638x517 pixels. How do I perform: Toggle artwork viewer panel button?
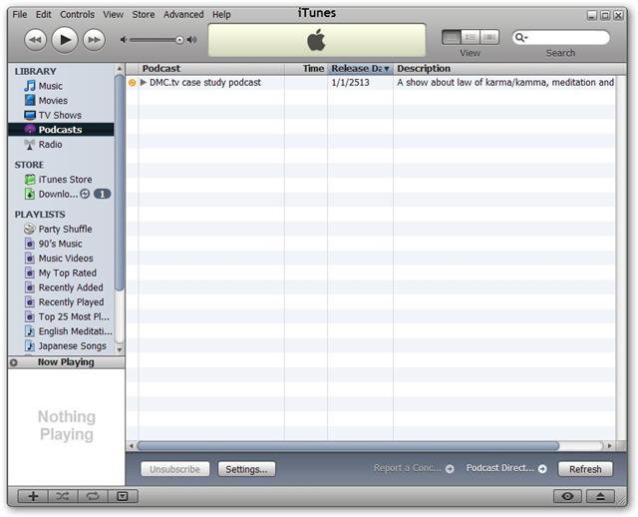point(122,496)
